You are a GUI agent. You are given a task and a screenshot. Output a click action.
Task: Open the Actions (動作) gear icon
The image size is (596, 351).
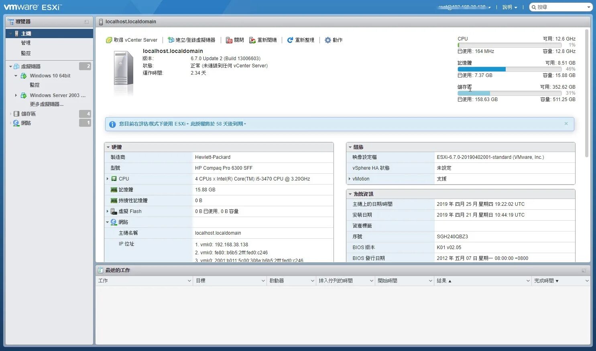pos(328,40)
